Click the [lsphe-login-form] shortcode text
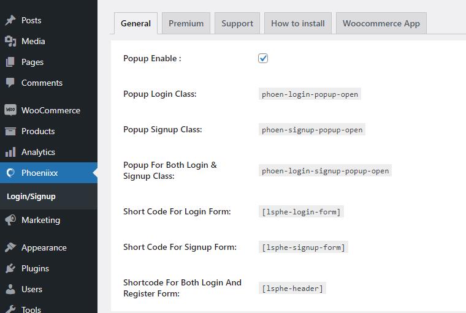 (301, 212)
